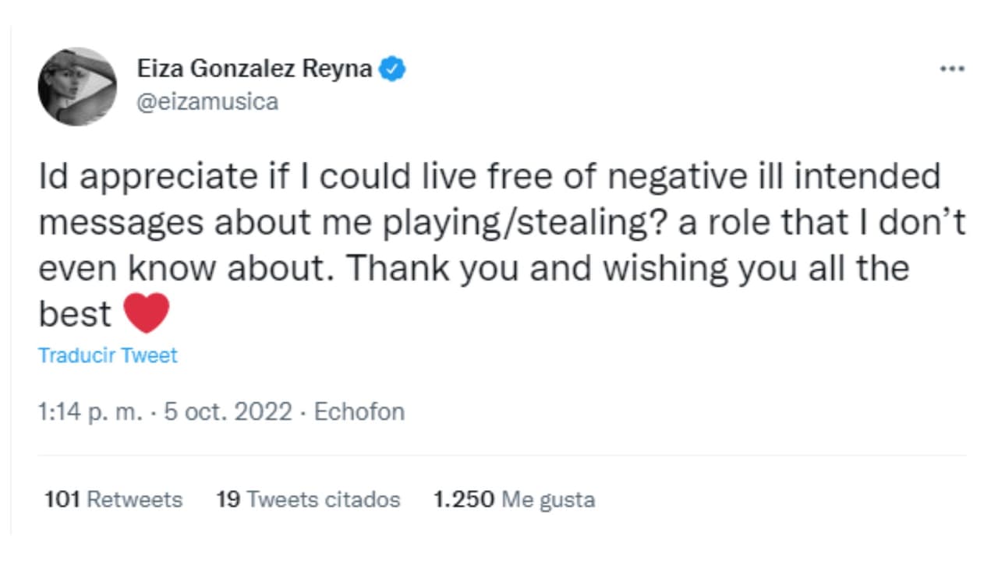Click the blue verified badge
The height and width of the screenshot is (561, 998).
392,69
